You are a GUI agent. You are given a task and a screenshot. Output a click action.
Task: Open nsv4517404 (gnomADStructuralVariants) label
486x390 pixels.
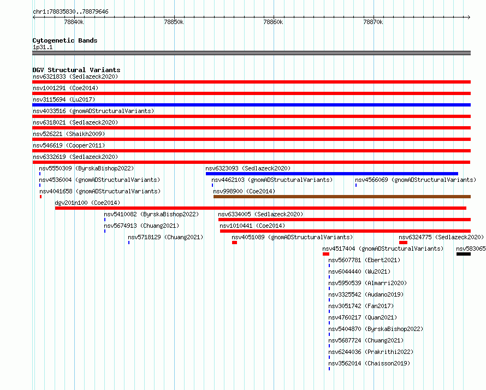coord(383,249)
